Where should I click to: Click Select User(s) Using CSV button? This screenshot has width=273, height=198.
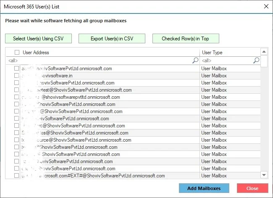[38, 39]
